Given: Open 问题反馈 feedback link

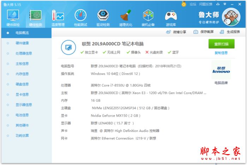Looking at the screenshot, I should tap(206, 4).
